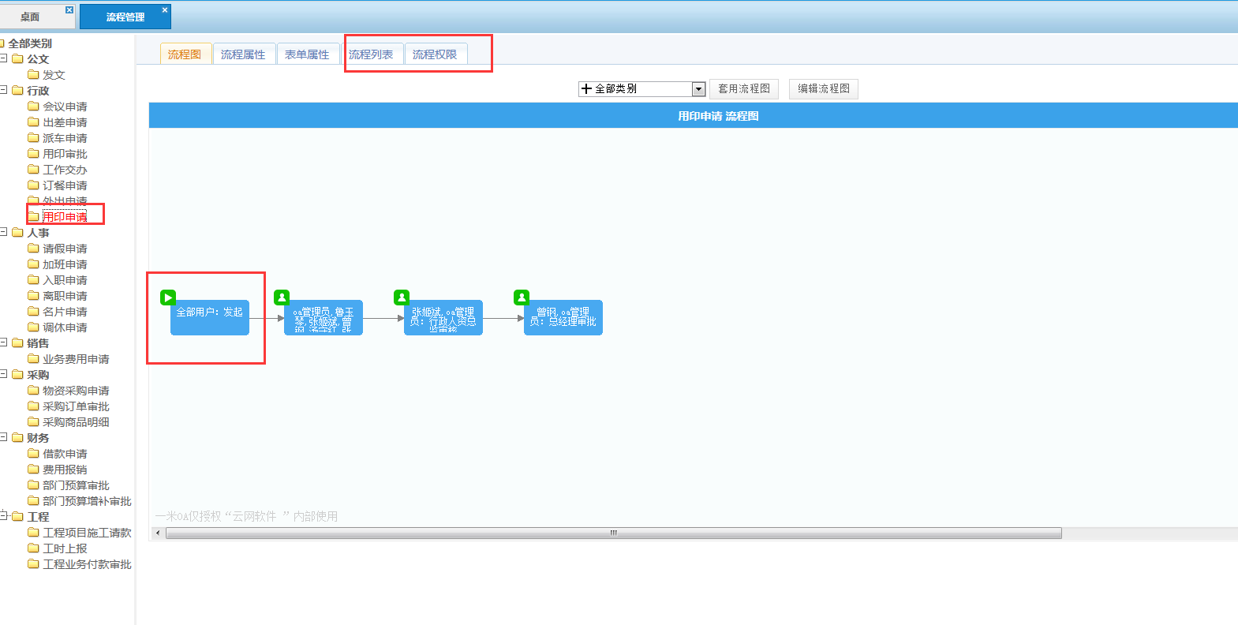Open the 流程图 tab
Image resolution: width=1238 pixels, height=625 pixels.
[x=185, y=54]
